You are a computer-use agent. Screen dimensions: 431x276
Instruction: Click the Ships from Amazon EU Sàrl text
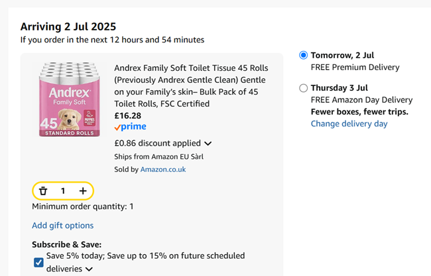pos(158,157)
